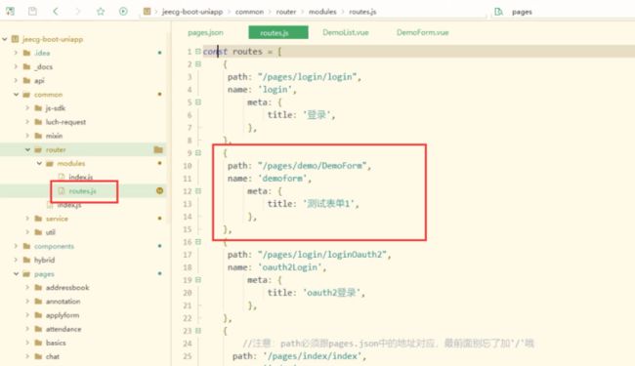Image resolution: width=635 pixels, height=366 pixels.
Task: Click the save file toolbar icon
Action: 32,12
